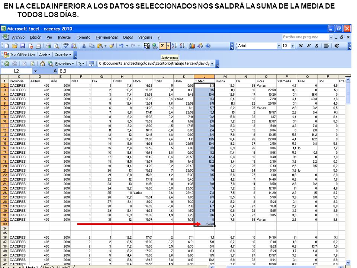Click the Racha header cell
This screenshot has height=268, width=357.
(x=225, y=81)
